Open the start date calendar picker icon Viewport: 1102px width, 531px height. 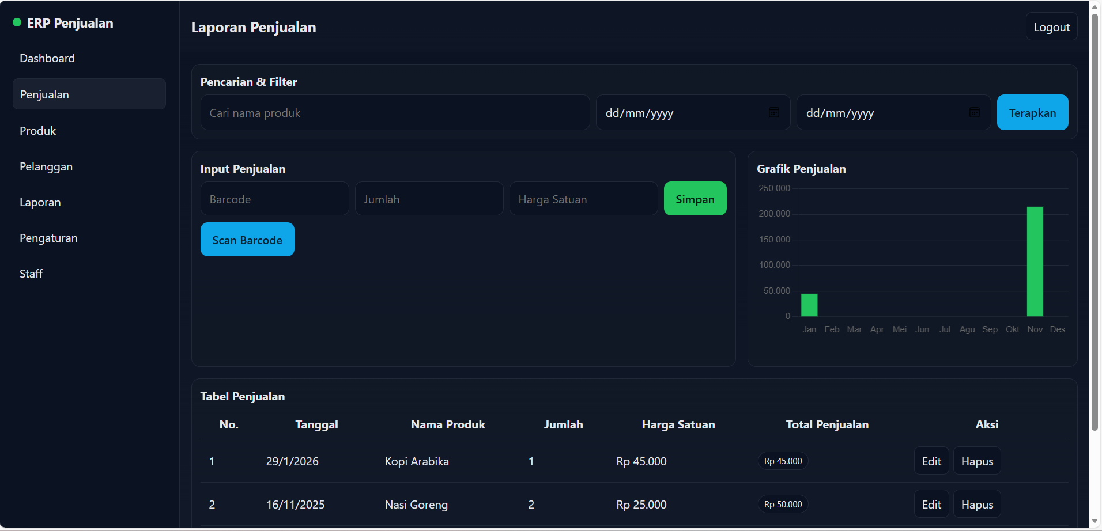pyautogui.click(x=774, y=112)
